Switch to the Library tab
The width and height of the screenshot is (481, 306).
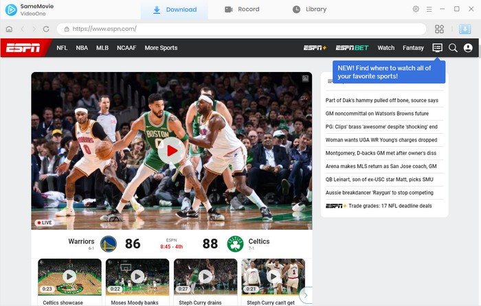(x=309, y=10)
